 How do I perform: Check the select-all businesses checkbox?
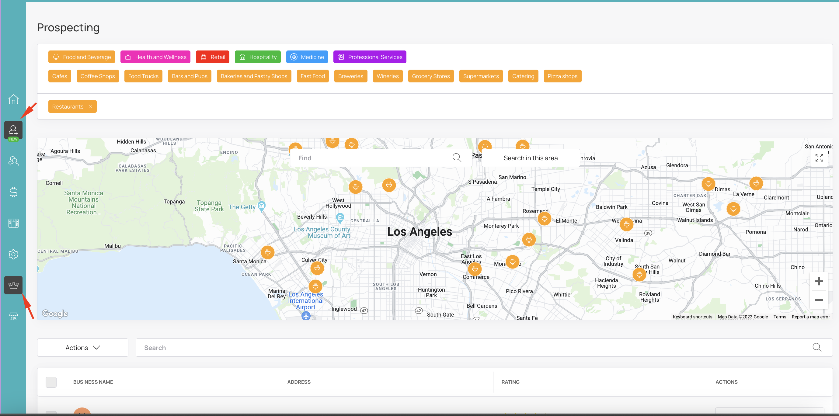point(51,382)
